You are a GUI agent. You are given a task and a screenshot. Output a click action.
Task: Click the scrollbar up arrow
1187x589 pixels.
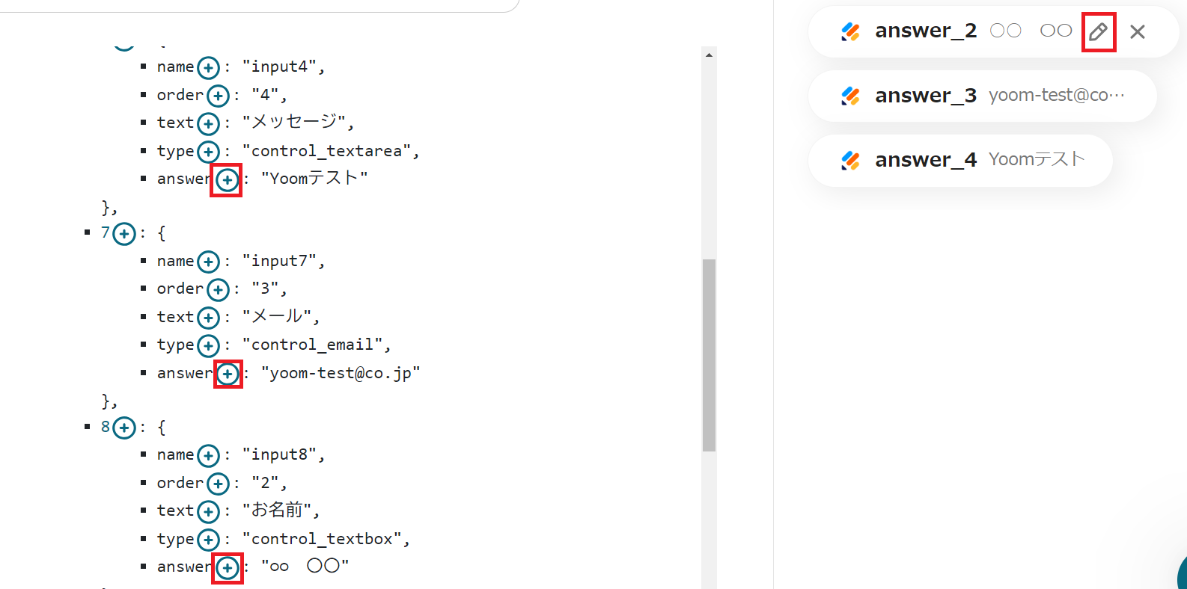[x=709, y=55]
